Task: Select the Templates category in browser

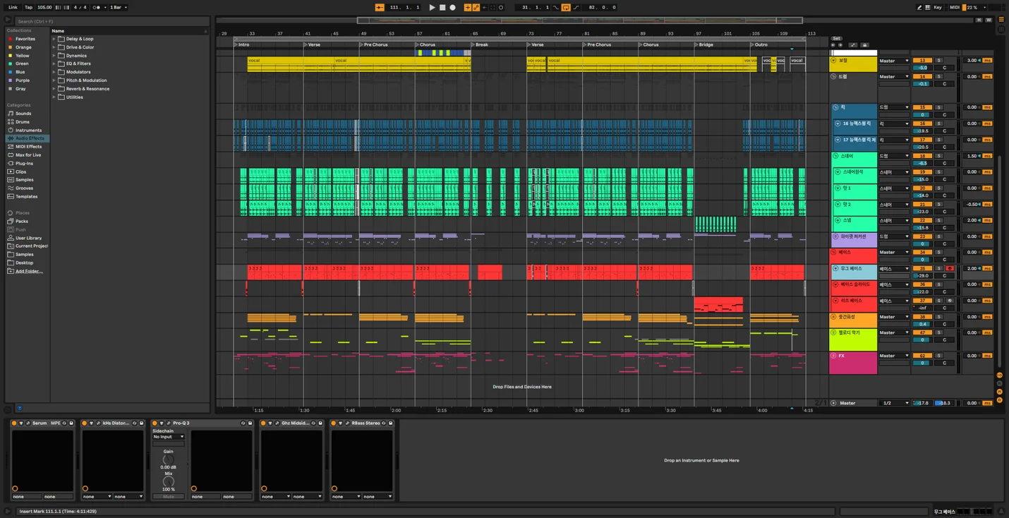Action: point(27,197)
